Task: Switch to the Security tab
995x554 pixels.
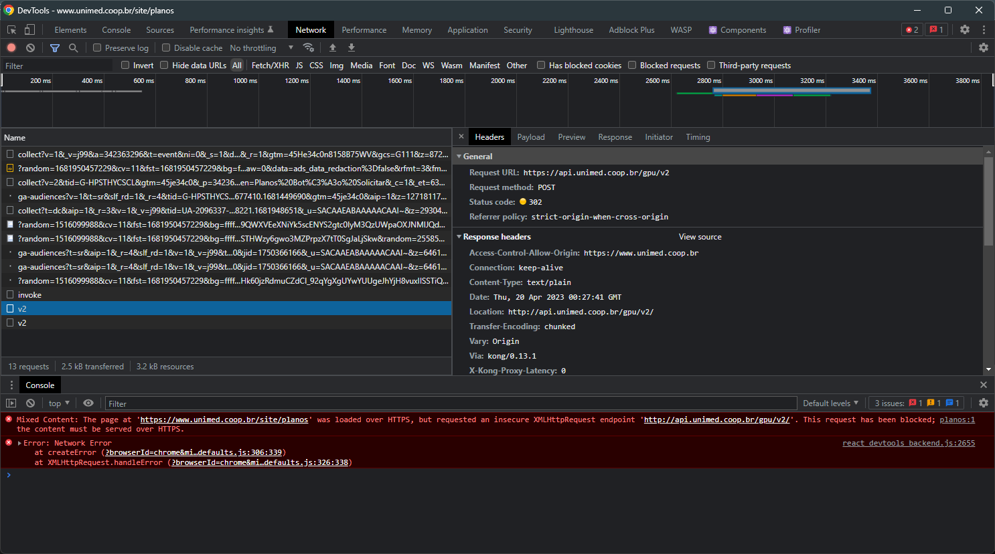Action: (518, 29)
